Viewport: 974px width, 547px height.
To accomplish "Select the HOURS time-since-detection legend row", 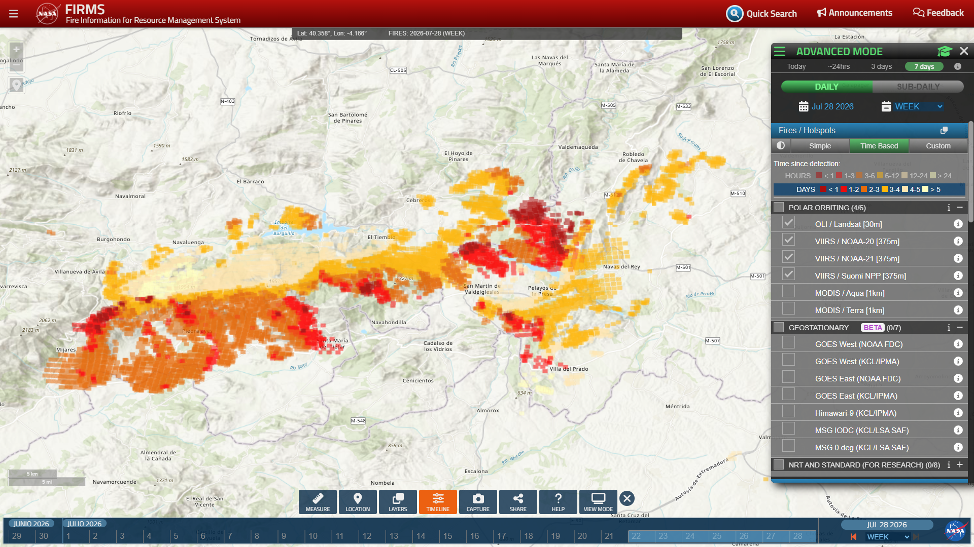I will pos(869,176).
